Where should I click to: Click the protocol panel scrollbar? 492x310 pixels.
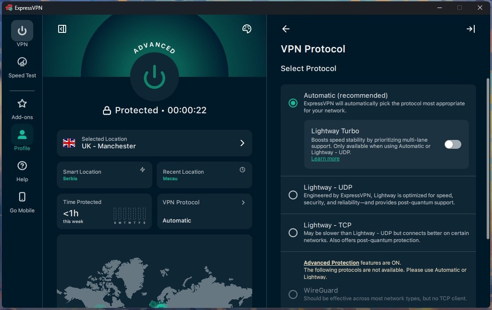click(488, 159)
